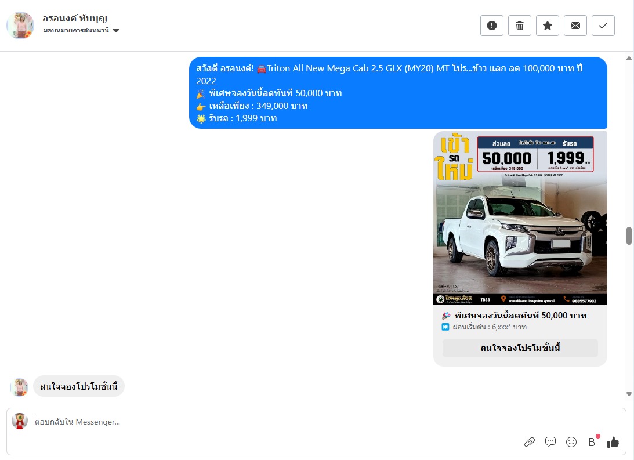Viewport: 634px width, 460px height.
Task: Open the baht payment request icon
Action: pyautogui.click(x=592, y=441)
